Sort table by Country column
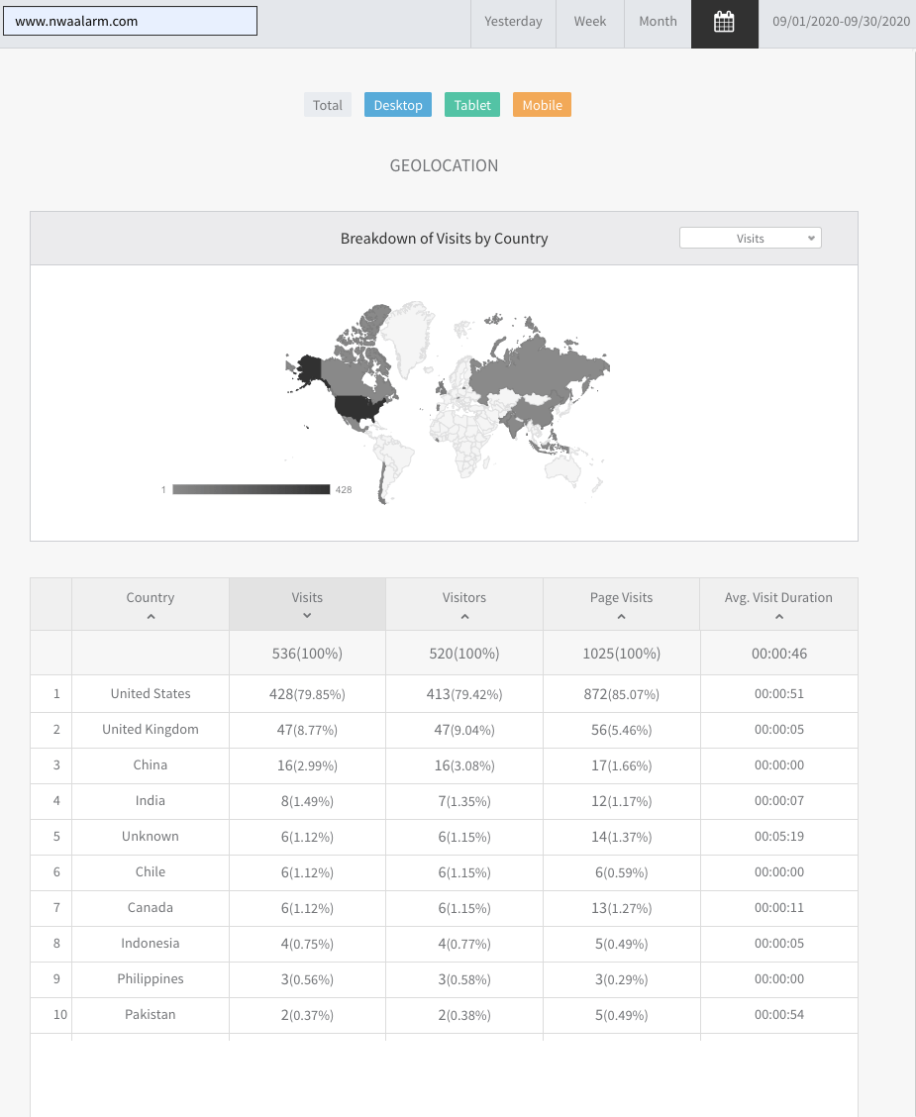The height and width of the screenshot is (1117, 916). [151, 604]
